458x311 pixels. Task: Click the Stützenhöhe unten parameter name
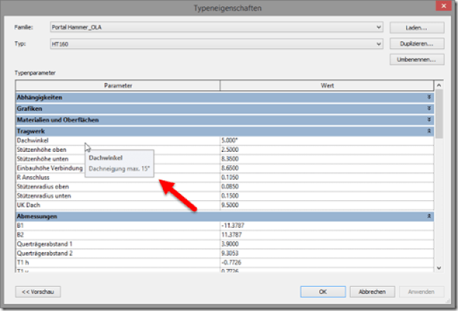(x=43, y=159)
